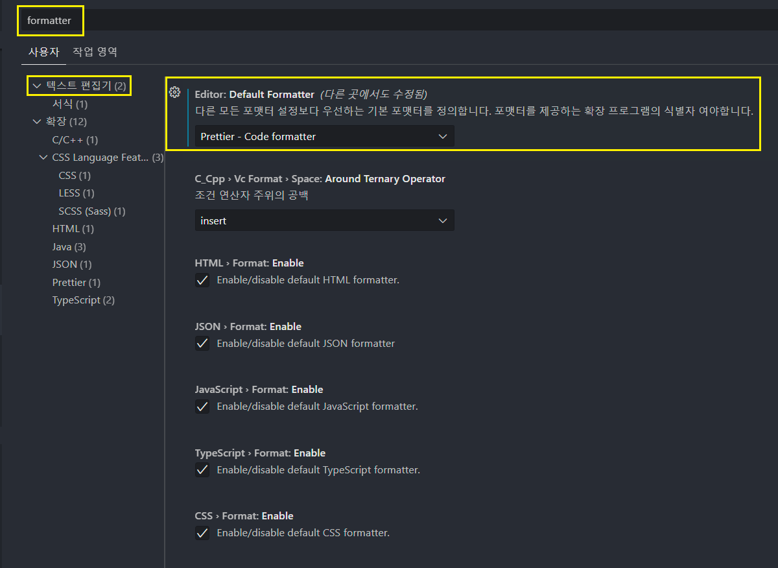
Task: Select the 텍스트 편집기 (2) tree item
Action: pyautogui.click(x=86, y=86)
